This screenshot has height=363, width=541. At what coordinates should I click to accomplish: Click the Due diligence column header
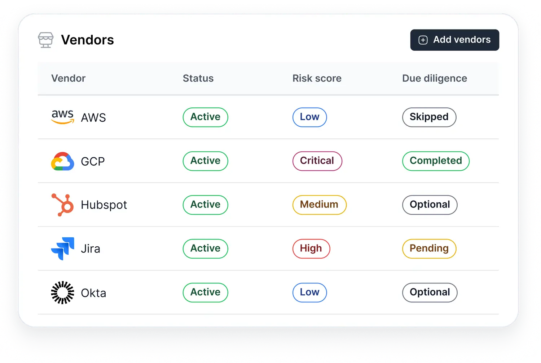[x=434, y=78]
